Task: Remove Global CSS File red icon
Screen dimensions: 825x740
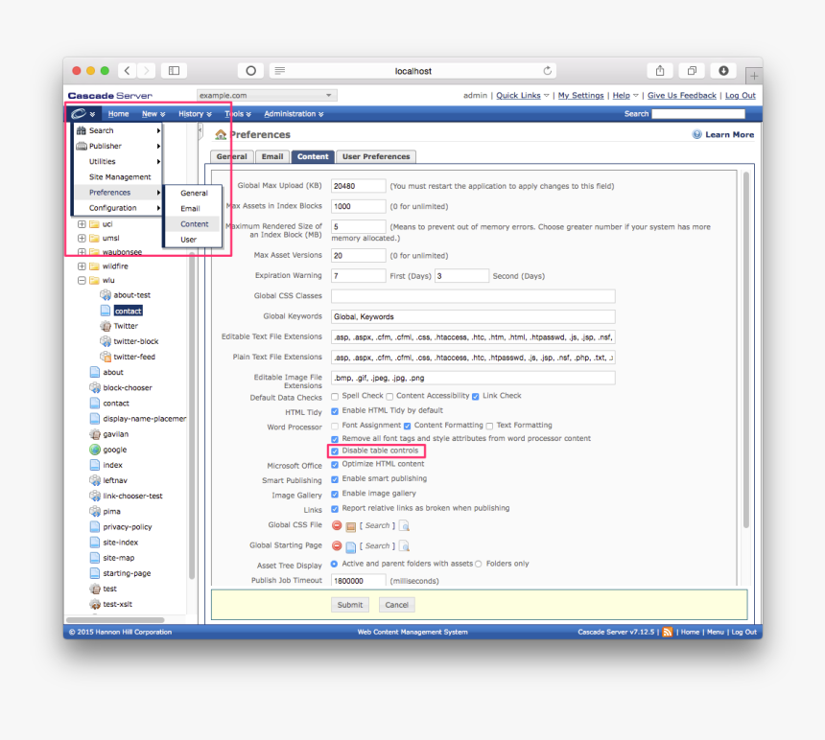Action: 337,525
